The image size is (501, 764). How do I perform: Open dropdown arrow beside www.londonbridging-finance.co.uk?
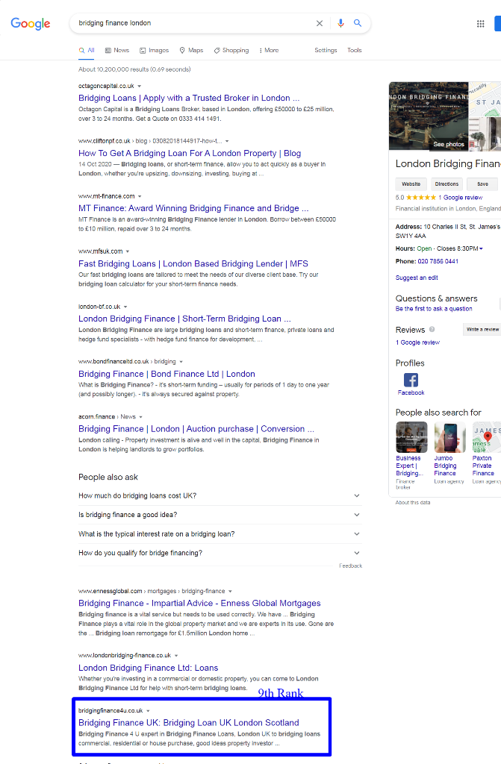pyautogui.click(x=176, y=656)
